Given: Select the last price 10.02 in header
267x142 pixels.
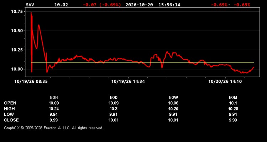Looking at the screenshot, I should (x=61, y=5).
